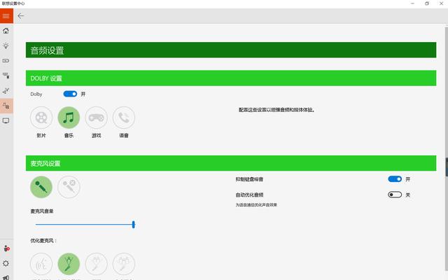Toggle the Dolby switch off
Image resolution: width=448 pixels, height=280 pixels.
point(70,94)
